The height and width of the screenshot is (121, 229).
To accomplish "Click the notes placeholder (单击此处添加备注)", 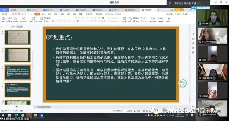I will click(44, 107).
